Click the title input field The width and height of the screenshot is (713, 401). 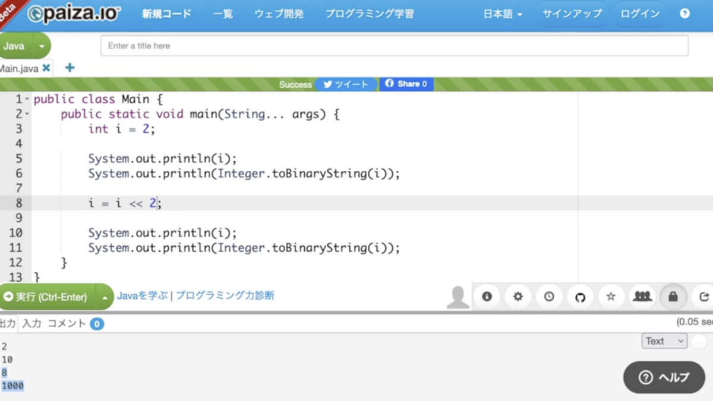coord(394,46)
